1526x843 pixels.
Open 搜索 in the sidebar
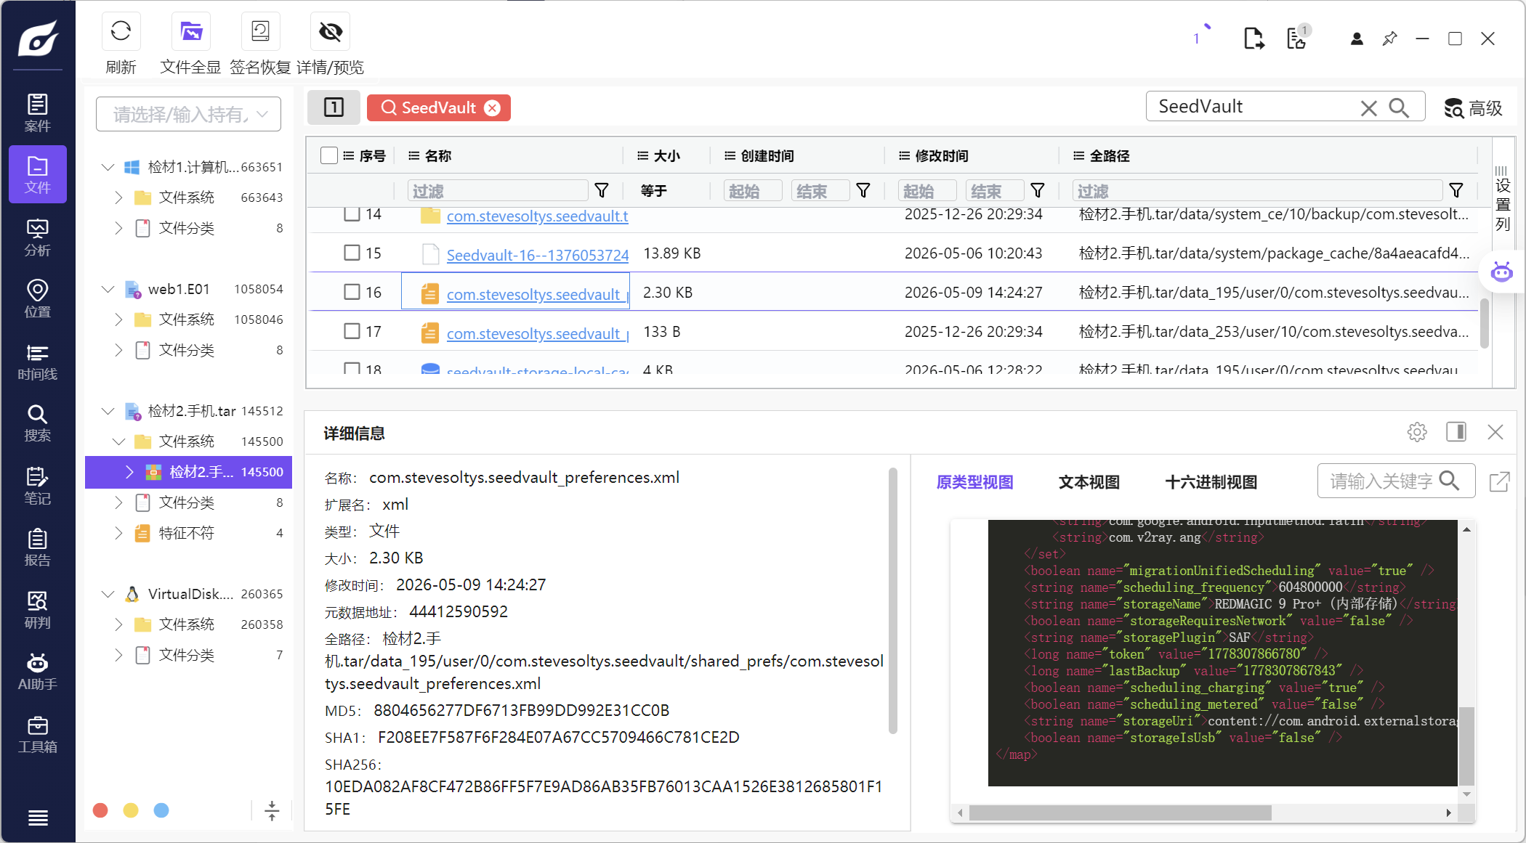click(38, 423)
